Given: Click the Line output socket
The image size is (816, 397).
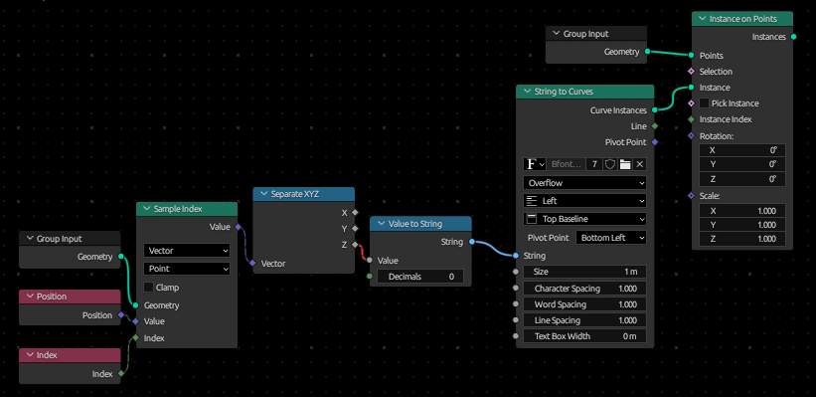Looking at the screenshot, I should (654, 126).
